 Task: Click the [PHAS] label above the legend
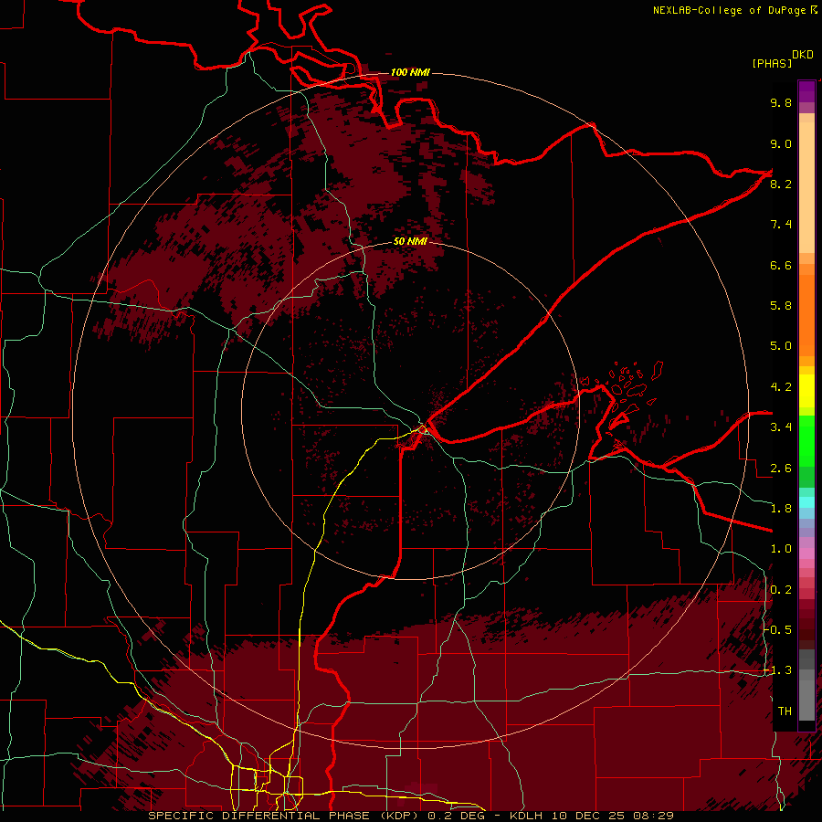point(772,64)
